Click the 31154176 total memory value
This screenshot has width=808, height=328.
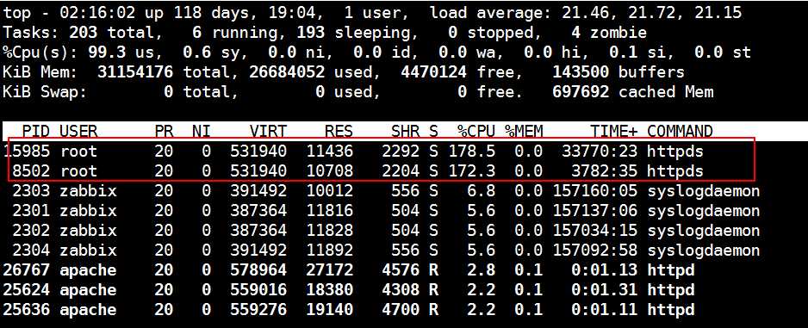point(135,71)
